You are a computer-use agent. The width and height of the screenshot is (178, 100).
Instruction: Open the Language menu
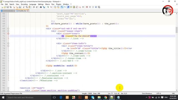(33, 4)
